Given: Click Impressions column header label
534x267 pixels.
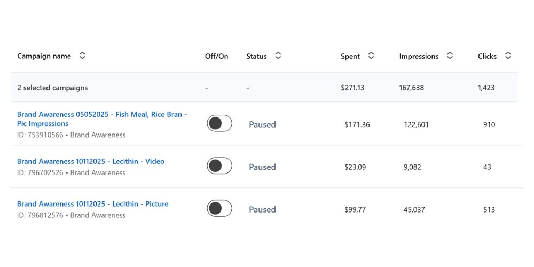Looking at the screenshot, I should [419, 56].
